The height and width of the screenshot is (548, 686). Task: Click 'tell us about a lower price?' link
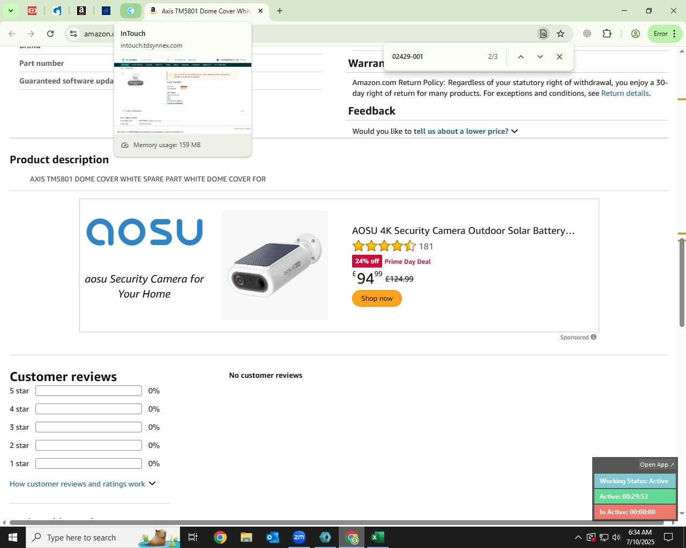[461, 131]
